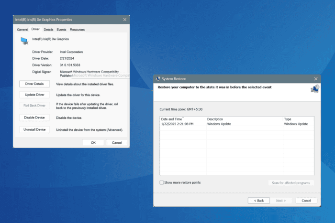Viewport: 335px width, 223px height.
Task: Sort by Description column header
Action: pos(245,119)
